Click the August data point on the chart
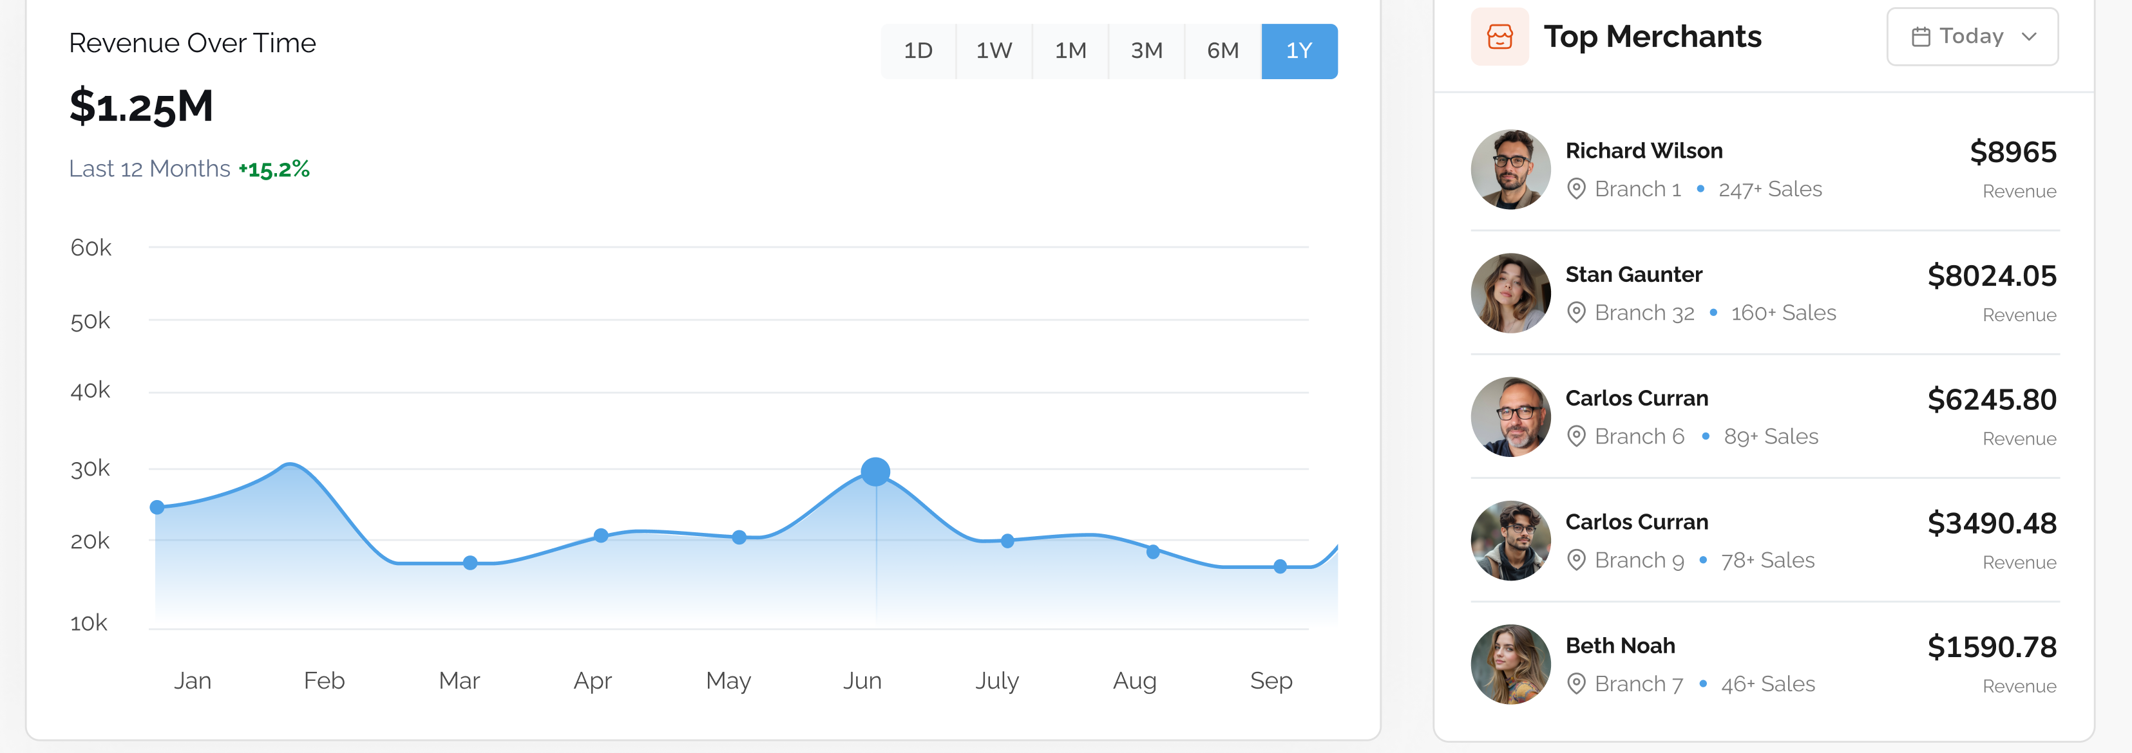Viewport: 2132px width, 753px height. (x=1153, y=552)
